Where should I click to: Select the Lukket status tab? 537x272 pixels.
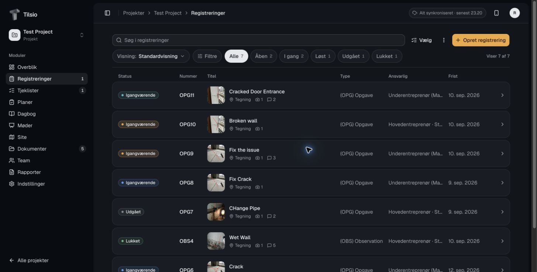pyautogui.click(x=387, y=56)
